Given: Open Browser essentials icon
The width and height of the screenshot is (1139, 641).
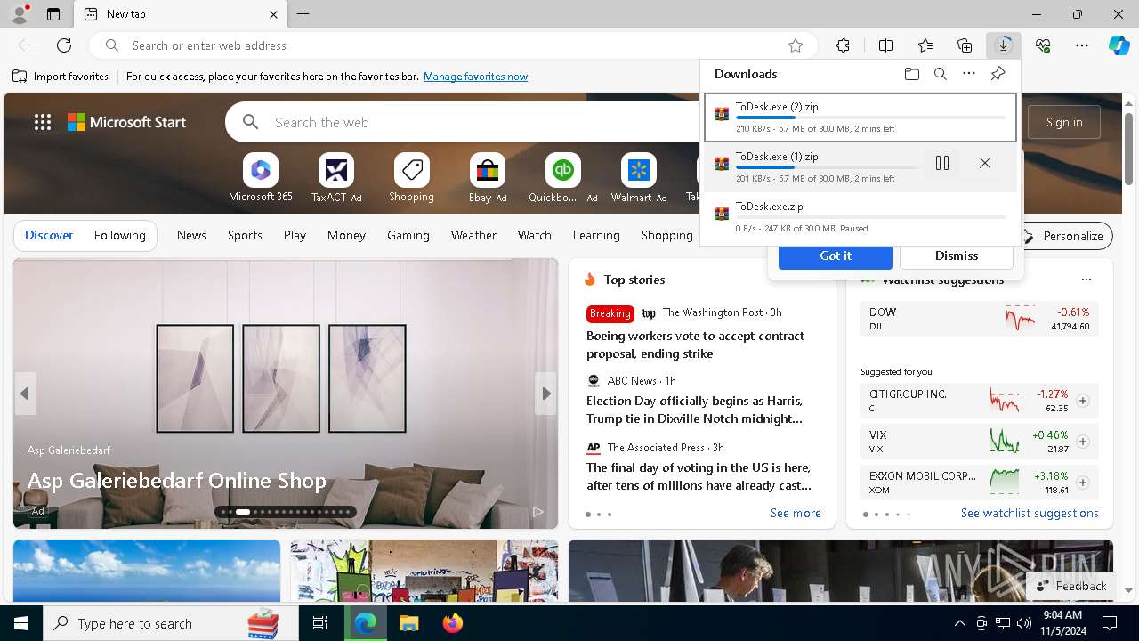Looking at the screenshot, I should pyautogui.click(x=1043, y=45).
